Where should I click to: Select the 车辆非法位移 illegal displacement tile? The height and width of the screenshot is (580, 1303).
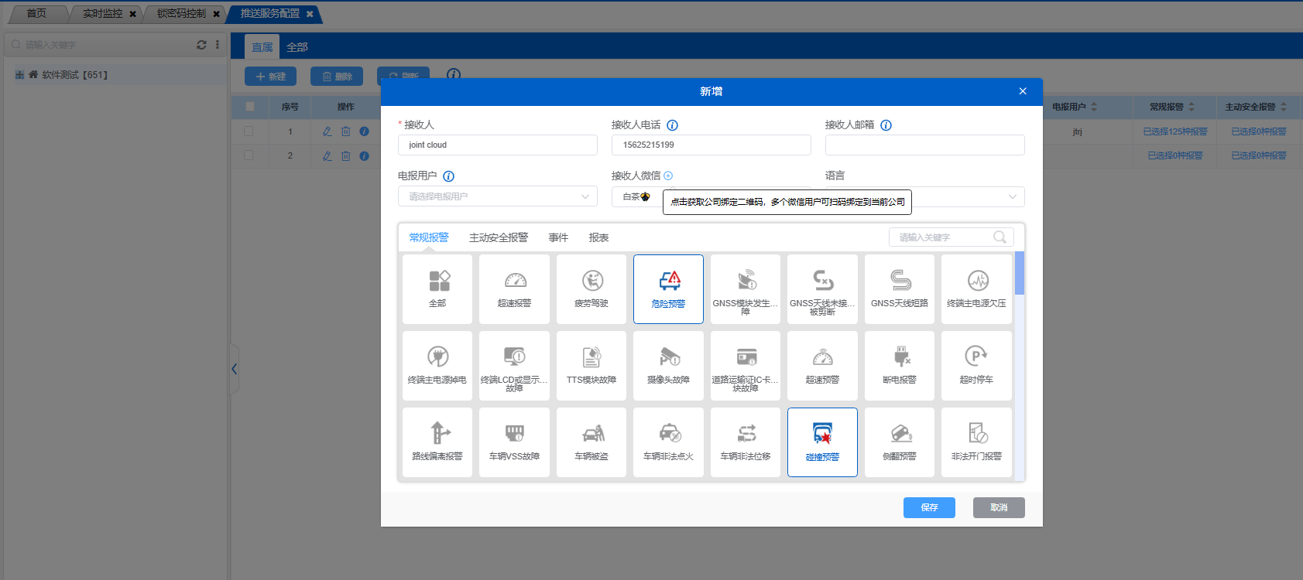[746, 442]
